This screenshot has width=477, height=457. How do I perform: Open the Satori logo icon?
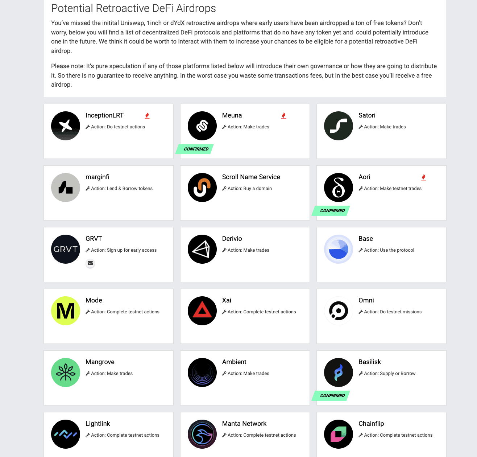coord(339,126)
